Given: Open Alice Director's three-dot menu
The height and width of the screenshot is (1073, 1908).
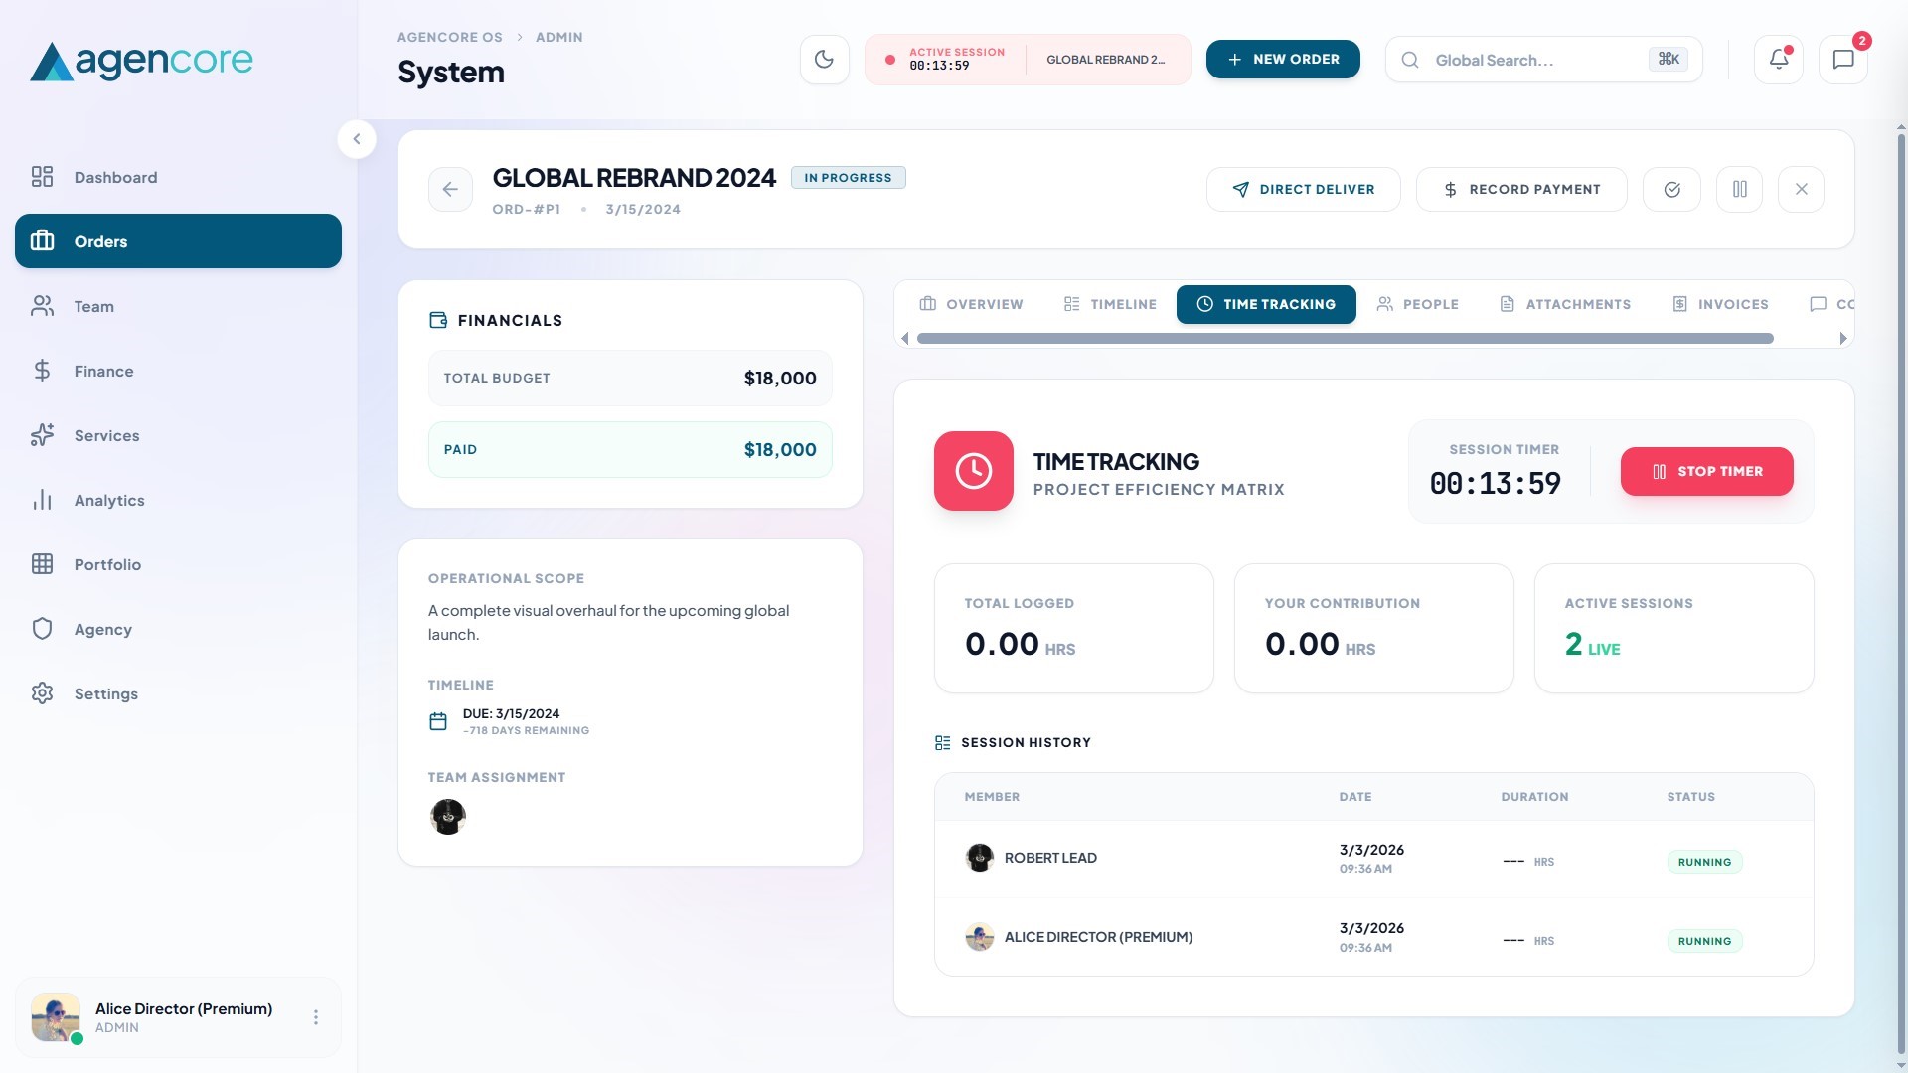Looking at the screenshot, I should coord(316,1017).
